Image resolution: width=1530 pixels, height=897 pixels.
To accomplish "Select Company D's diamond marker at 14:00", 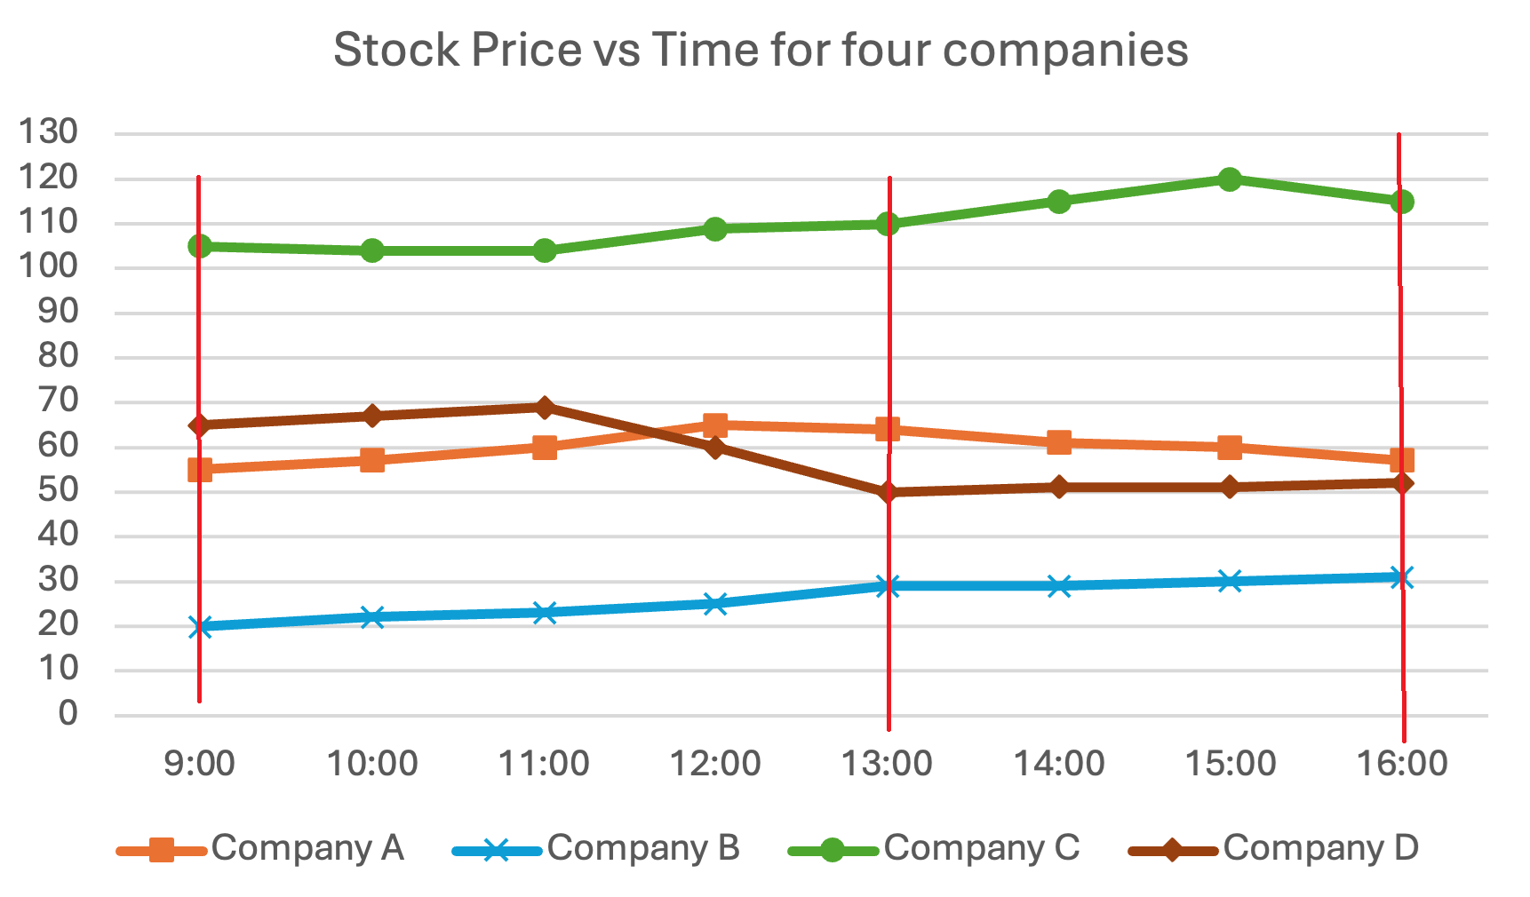I will click(x=1058, y=488).
